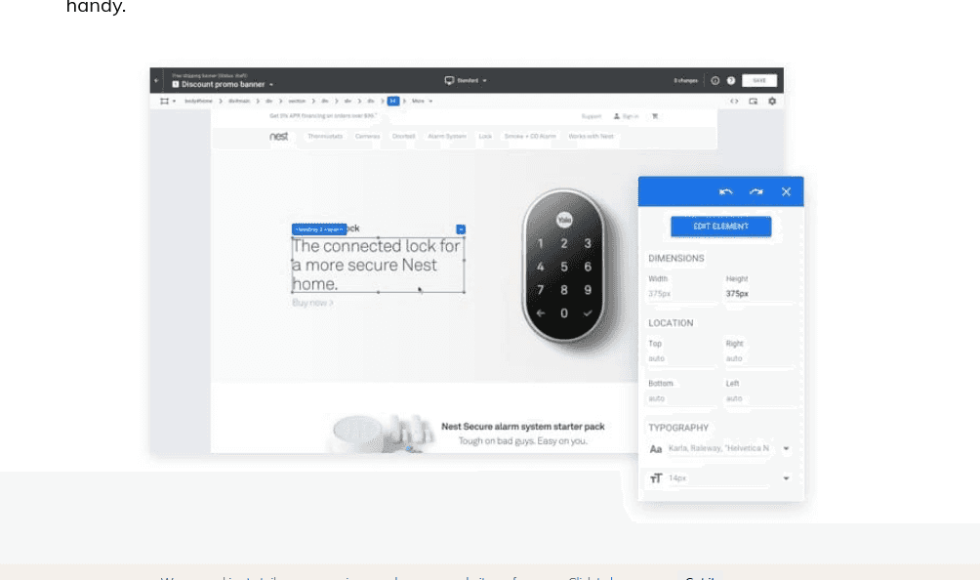Click the font size TT icon

click(656, 478)
